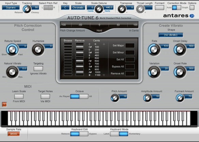The height and width of the screenshot is (142, 199).
Task: Click the Remove All button
Action: click(130, 74)
